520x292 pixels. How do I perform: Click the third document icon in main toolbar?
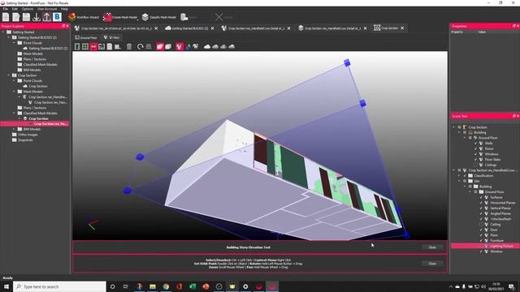click(x=26, y=17)
